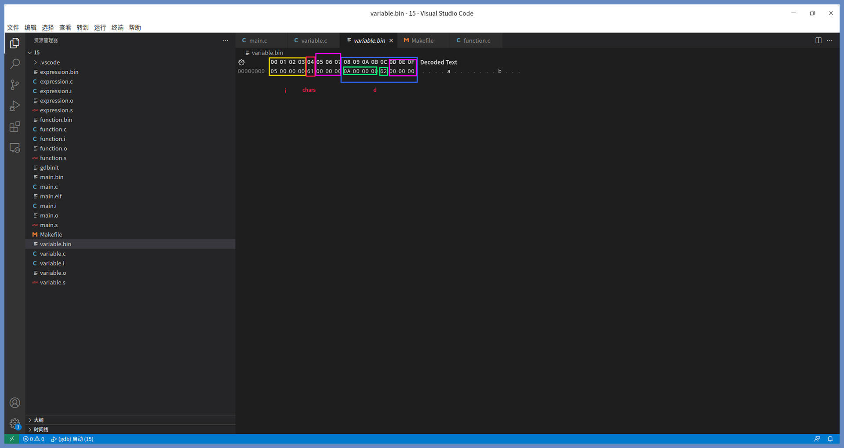Screen dimensions: 844x448
Task: Click the hex editor settings gear
Action: 241,62
